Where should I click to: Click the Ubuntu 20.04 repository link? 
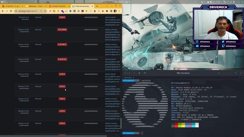(23, 74)
